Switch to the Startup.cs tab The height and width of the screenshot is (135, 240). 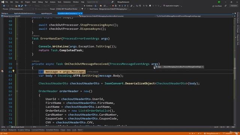(5, 13)
